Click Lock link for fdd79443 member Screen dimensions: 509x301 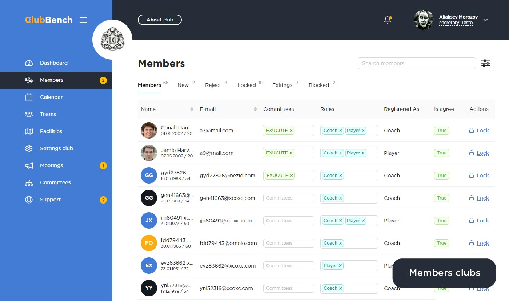pos(482,243)
